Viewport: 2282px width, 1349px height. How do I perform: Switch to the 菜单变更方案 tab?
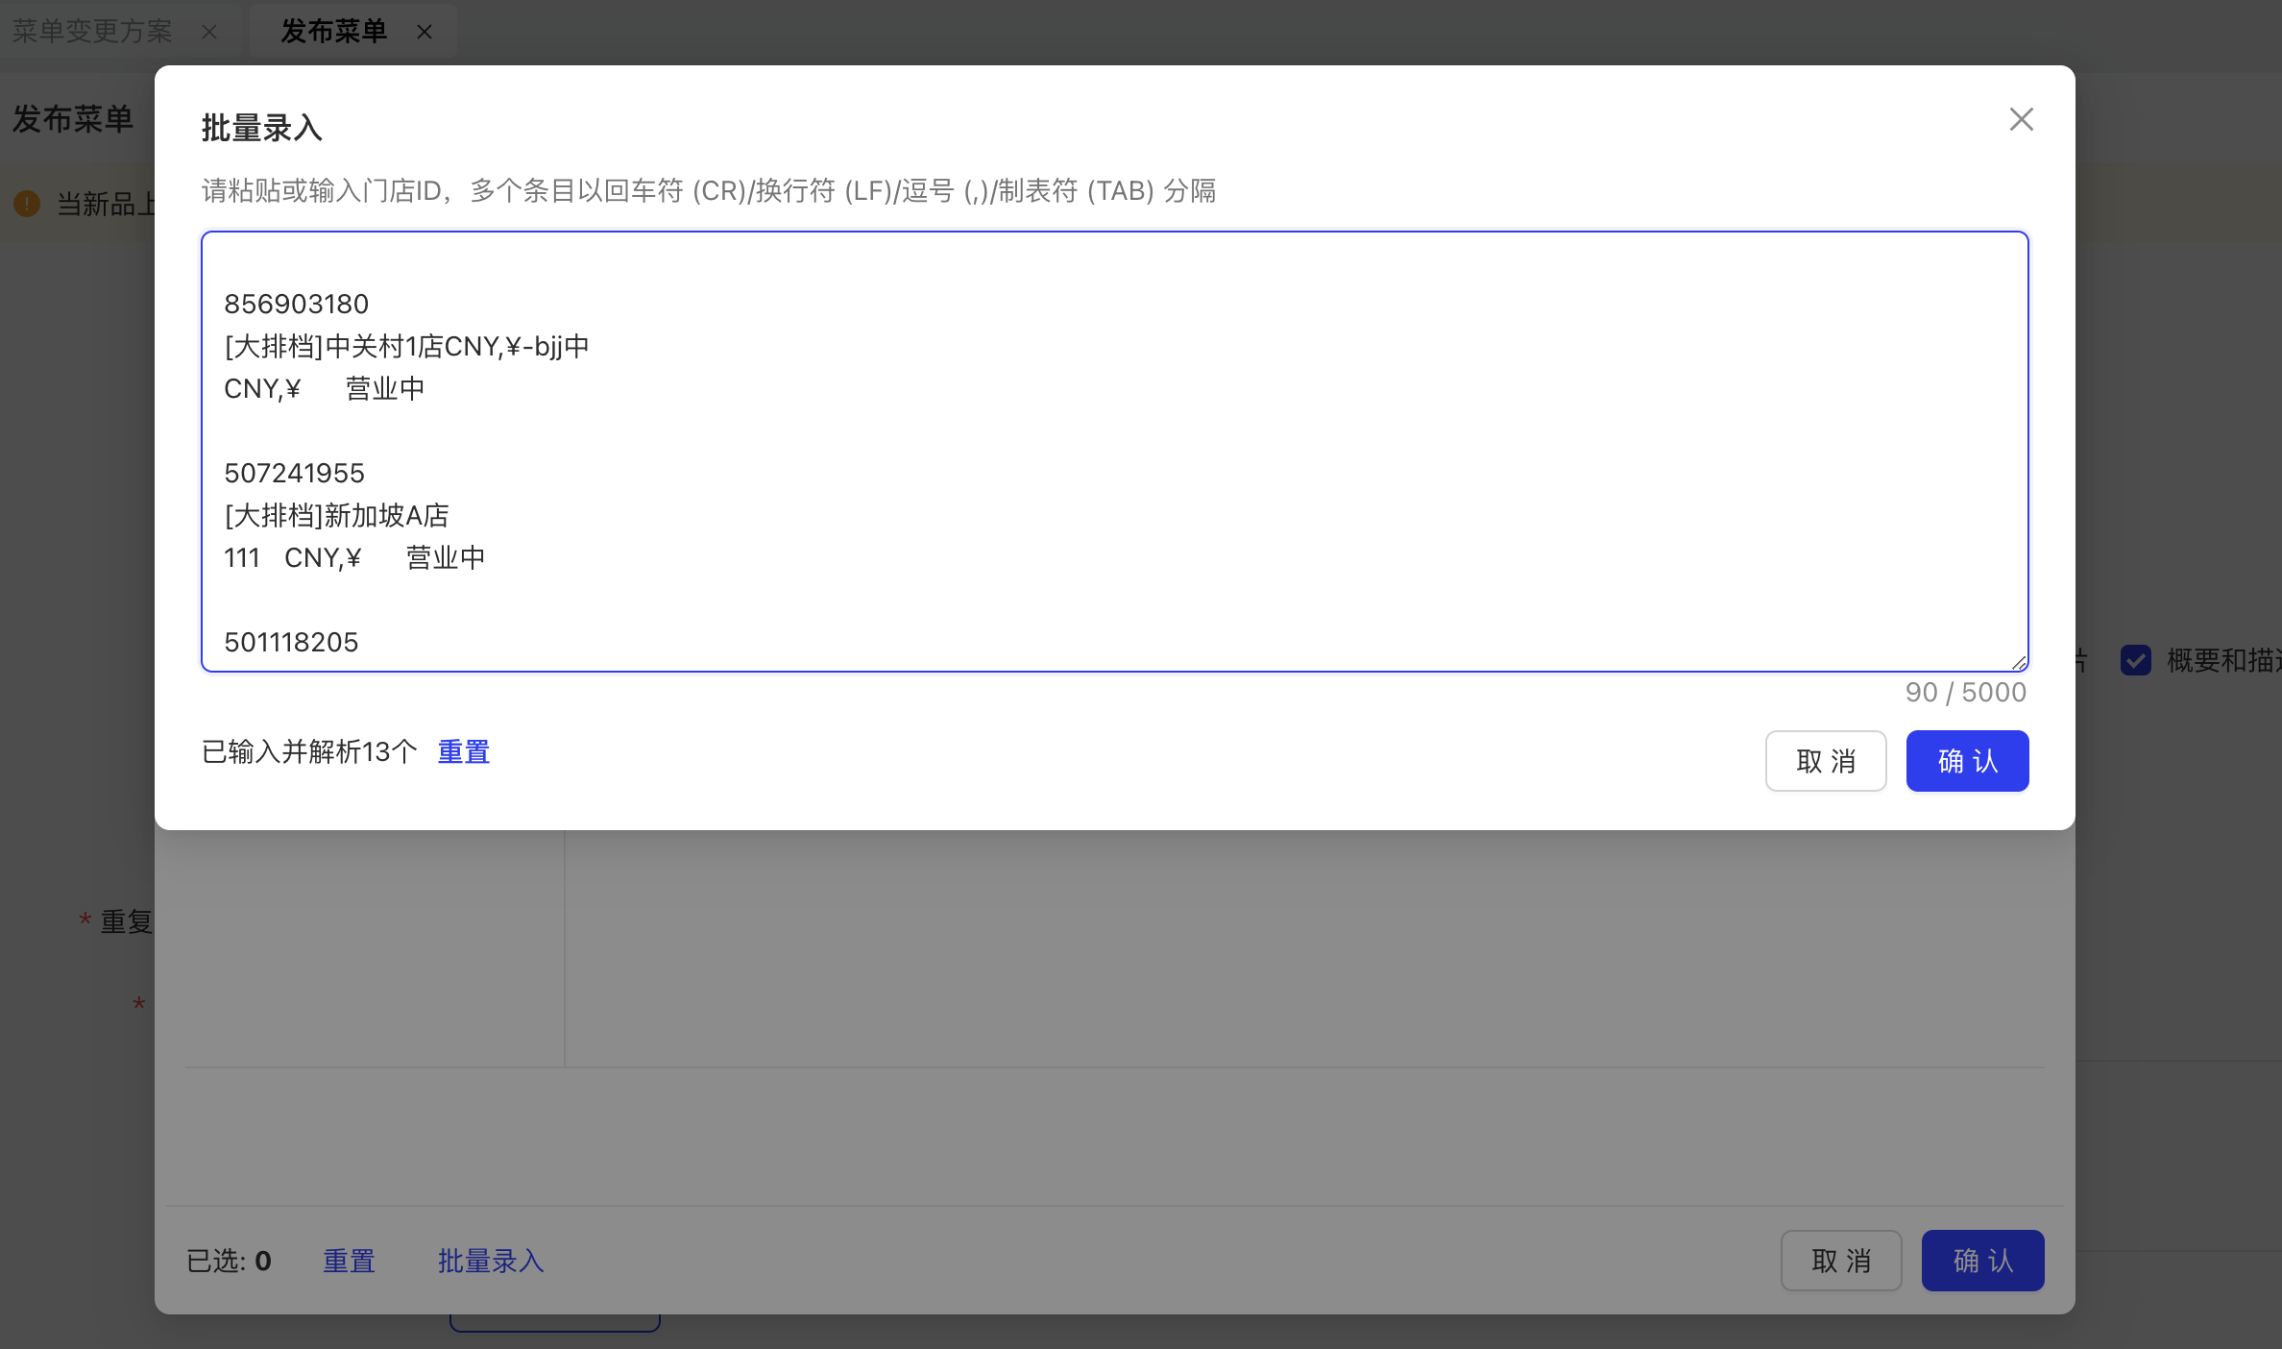(x=92, y=32)
